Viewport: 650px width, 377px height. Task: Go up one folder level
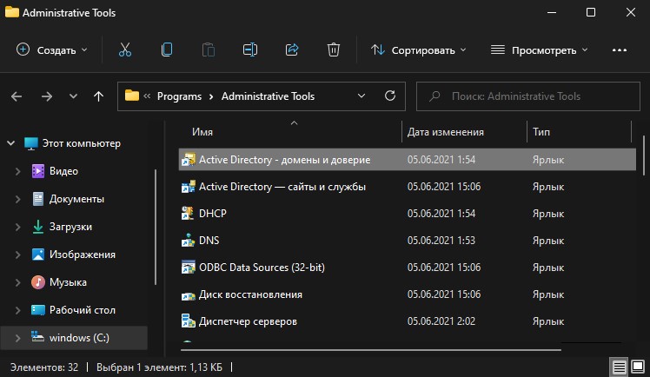pyautogui.click(x=98, y=96)
